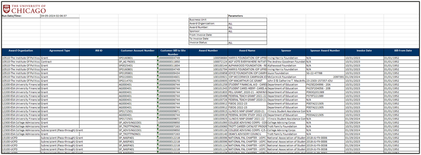Screen dimensions: 421x155
Task: Select award number 100058684 cell
Action: pos(208,58)
